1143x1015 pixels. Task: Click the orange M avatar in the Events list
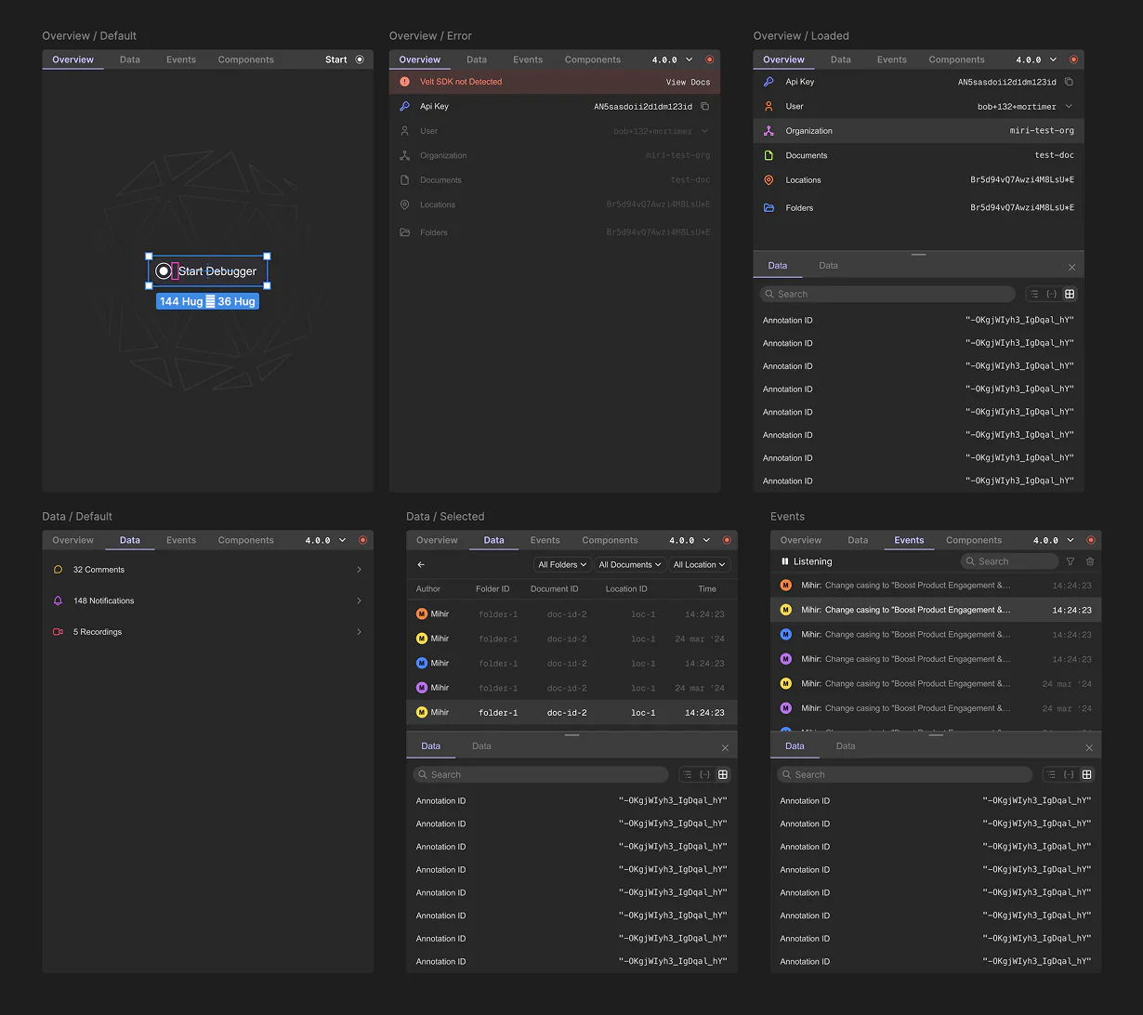click(x=785, y=586)
